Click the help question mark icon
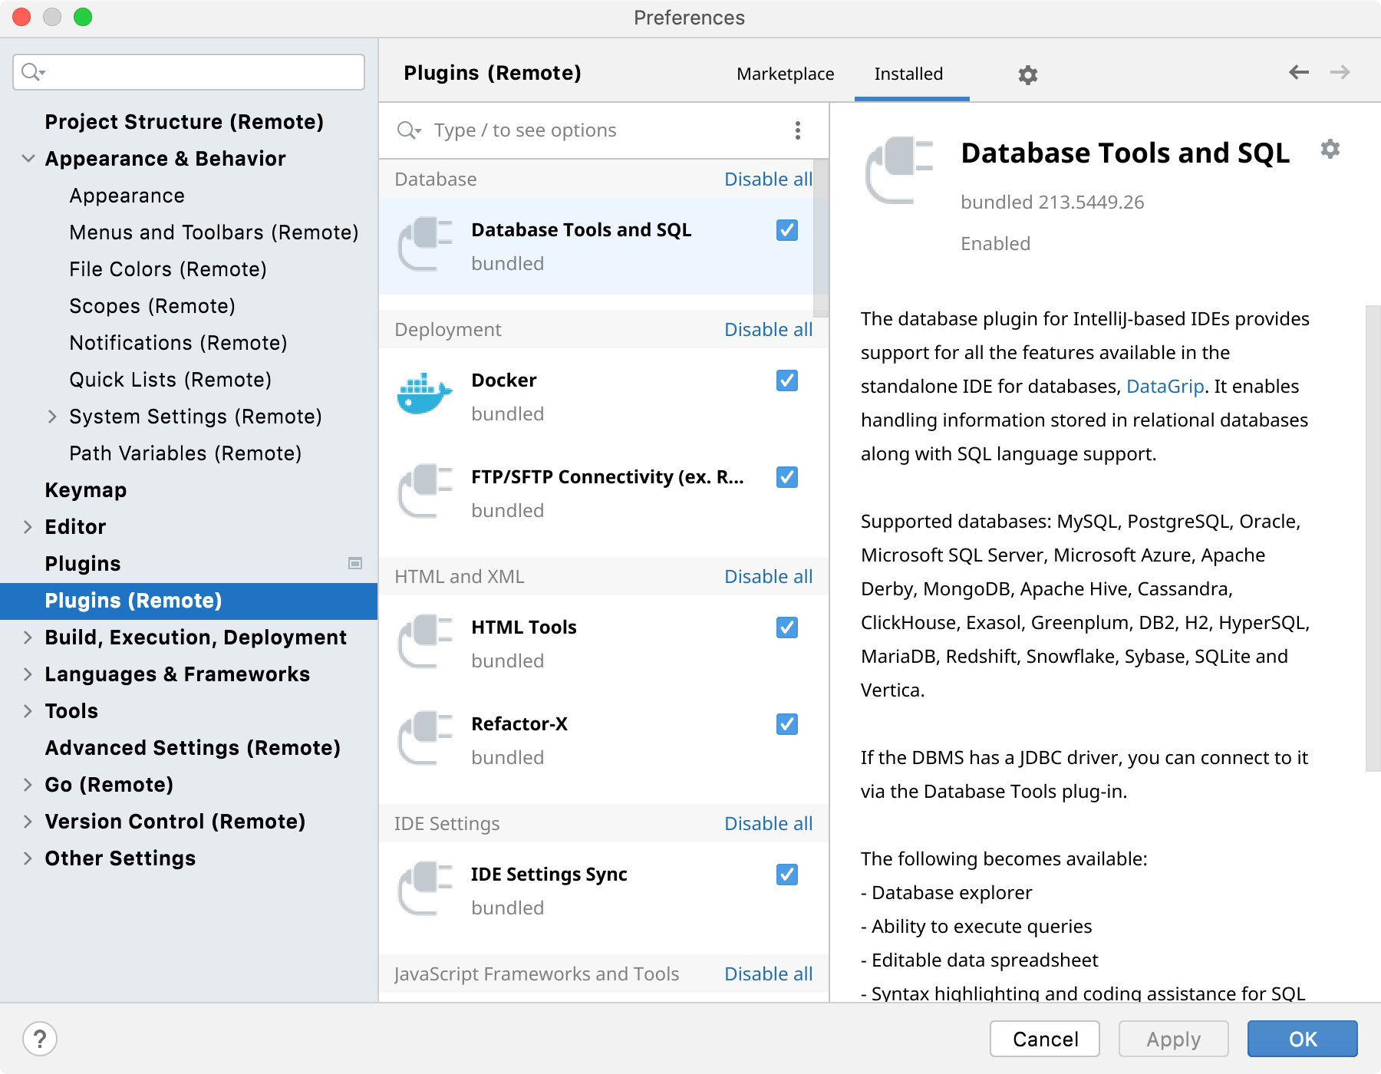The image size is (1381, 1074). (40, 1039)
